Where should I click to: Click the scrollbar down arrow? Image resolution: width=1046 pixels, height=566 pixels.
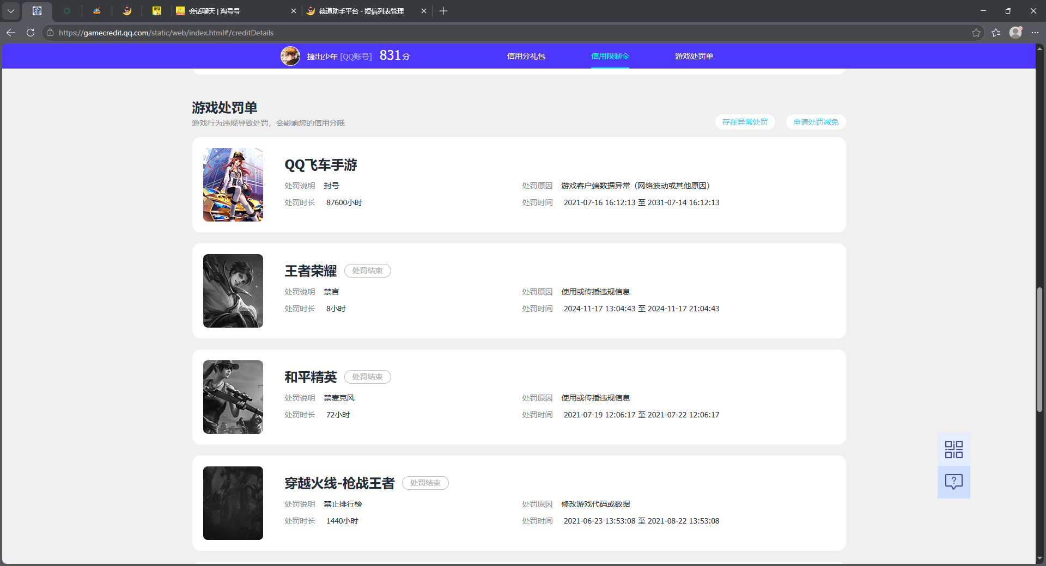tap(1039, 558)
